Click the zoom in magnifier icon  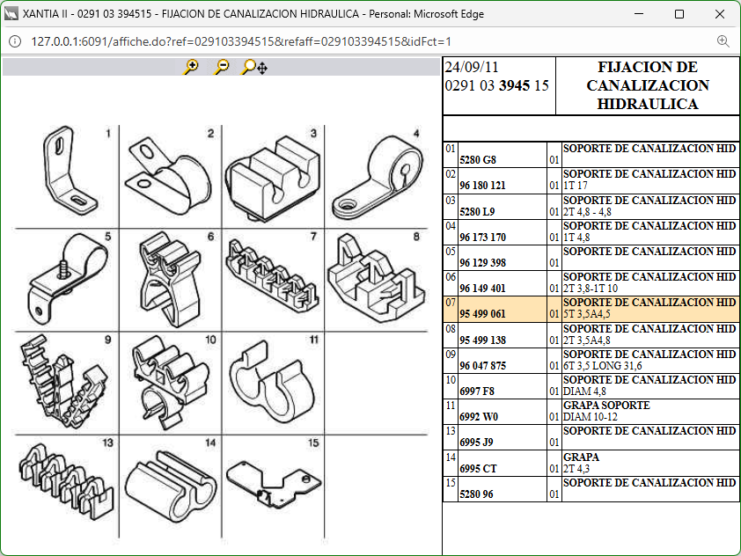pyautogui.click(x=191, y=67)
